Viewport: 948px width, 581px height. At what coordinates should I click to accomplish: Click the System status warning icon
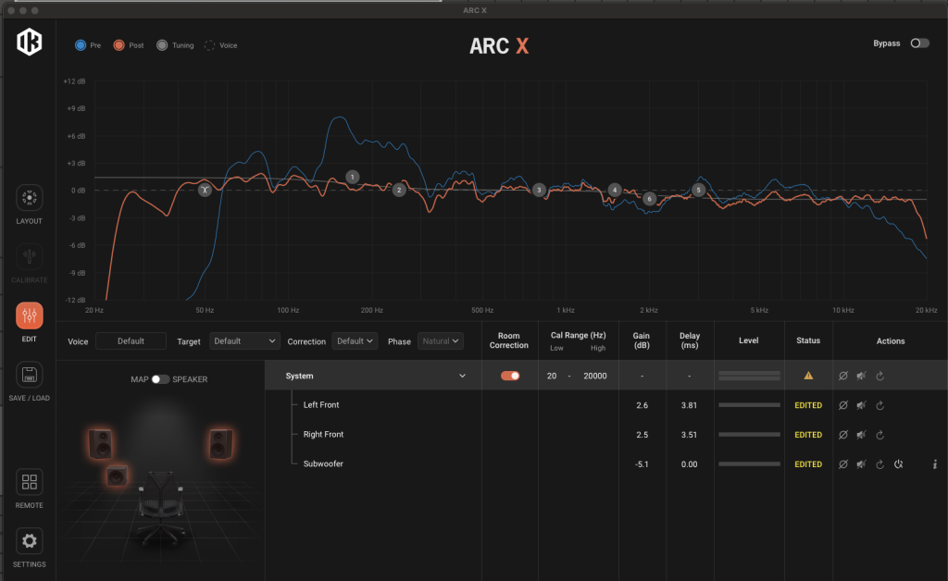pos(808,376)
